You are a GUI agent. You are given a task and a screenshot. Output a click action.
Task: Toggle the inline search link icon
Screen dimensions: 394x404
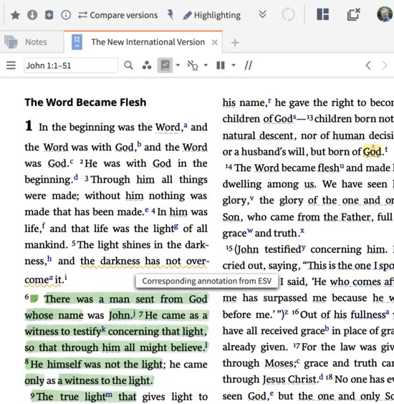(193, 65)
